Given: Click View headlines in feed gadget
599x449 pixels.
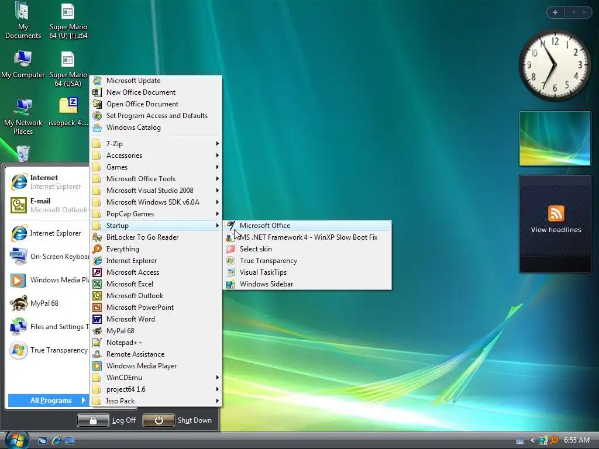Looking at the screenshot, I should coord(556,230).
